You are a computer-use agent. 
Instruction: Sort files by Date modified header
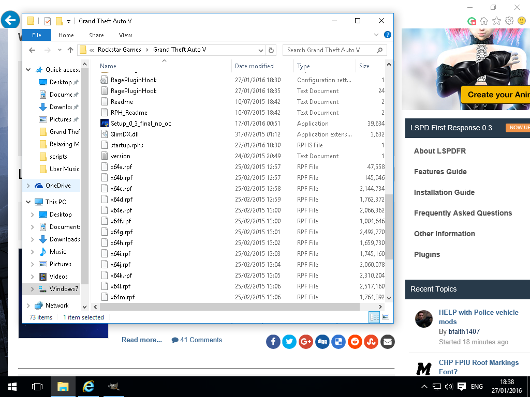255,66
